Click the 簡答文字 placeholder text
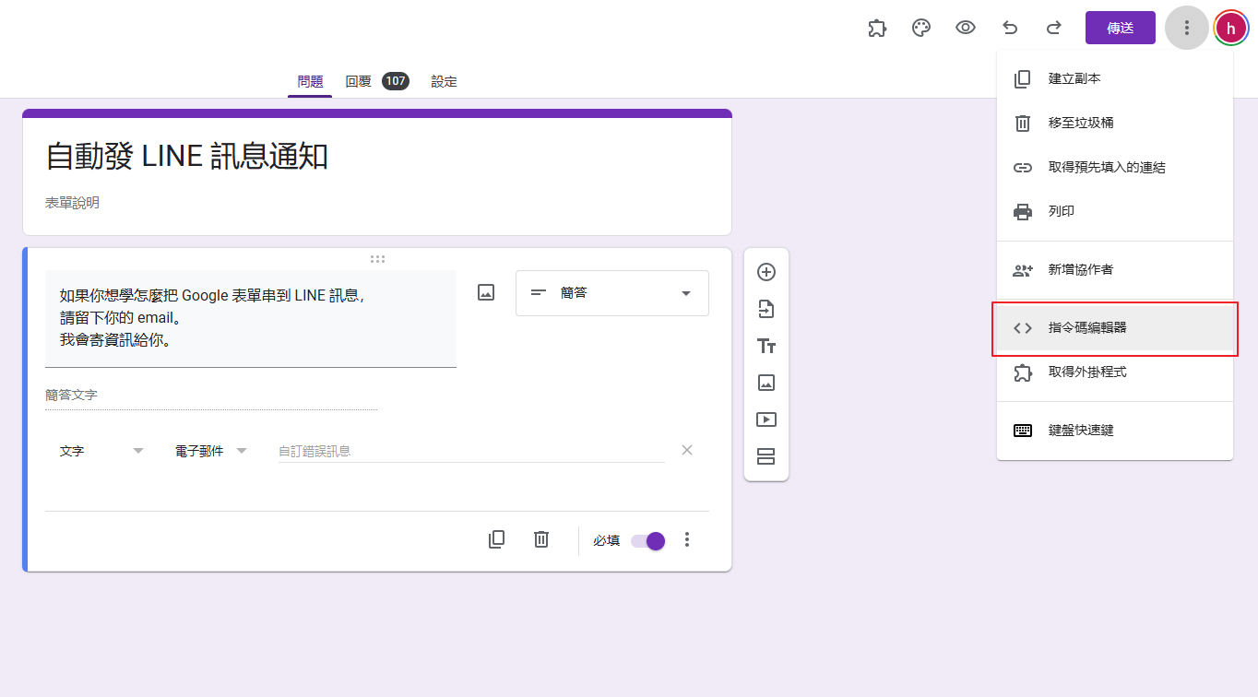Viewport: 1258px width, 697px height. tap(71, 395)
